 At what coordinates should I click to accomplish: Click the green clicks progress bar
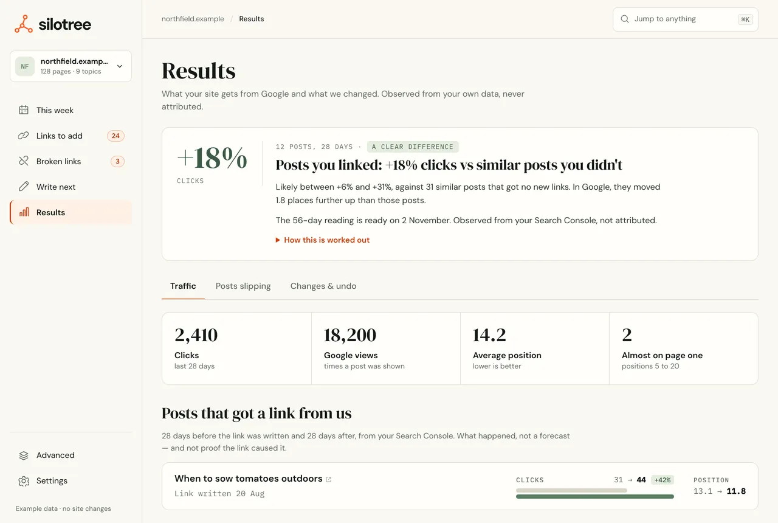tap(595, 496)
